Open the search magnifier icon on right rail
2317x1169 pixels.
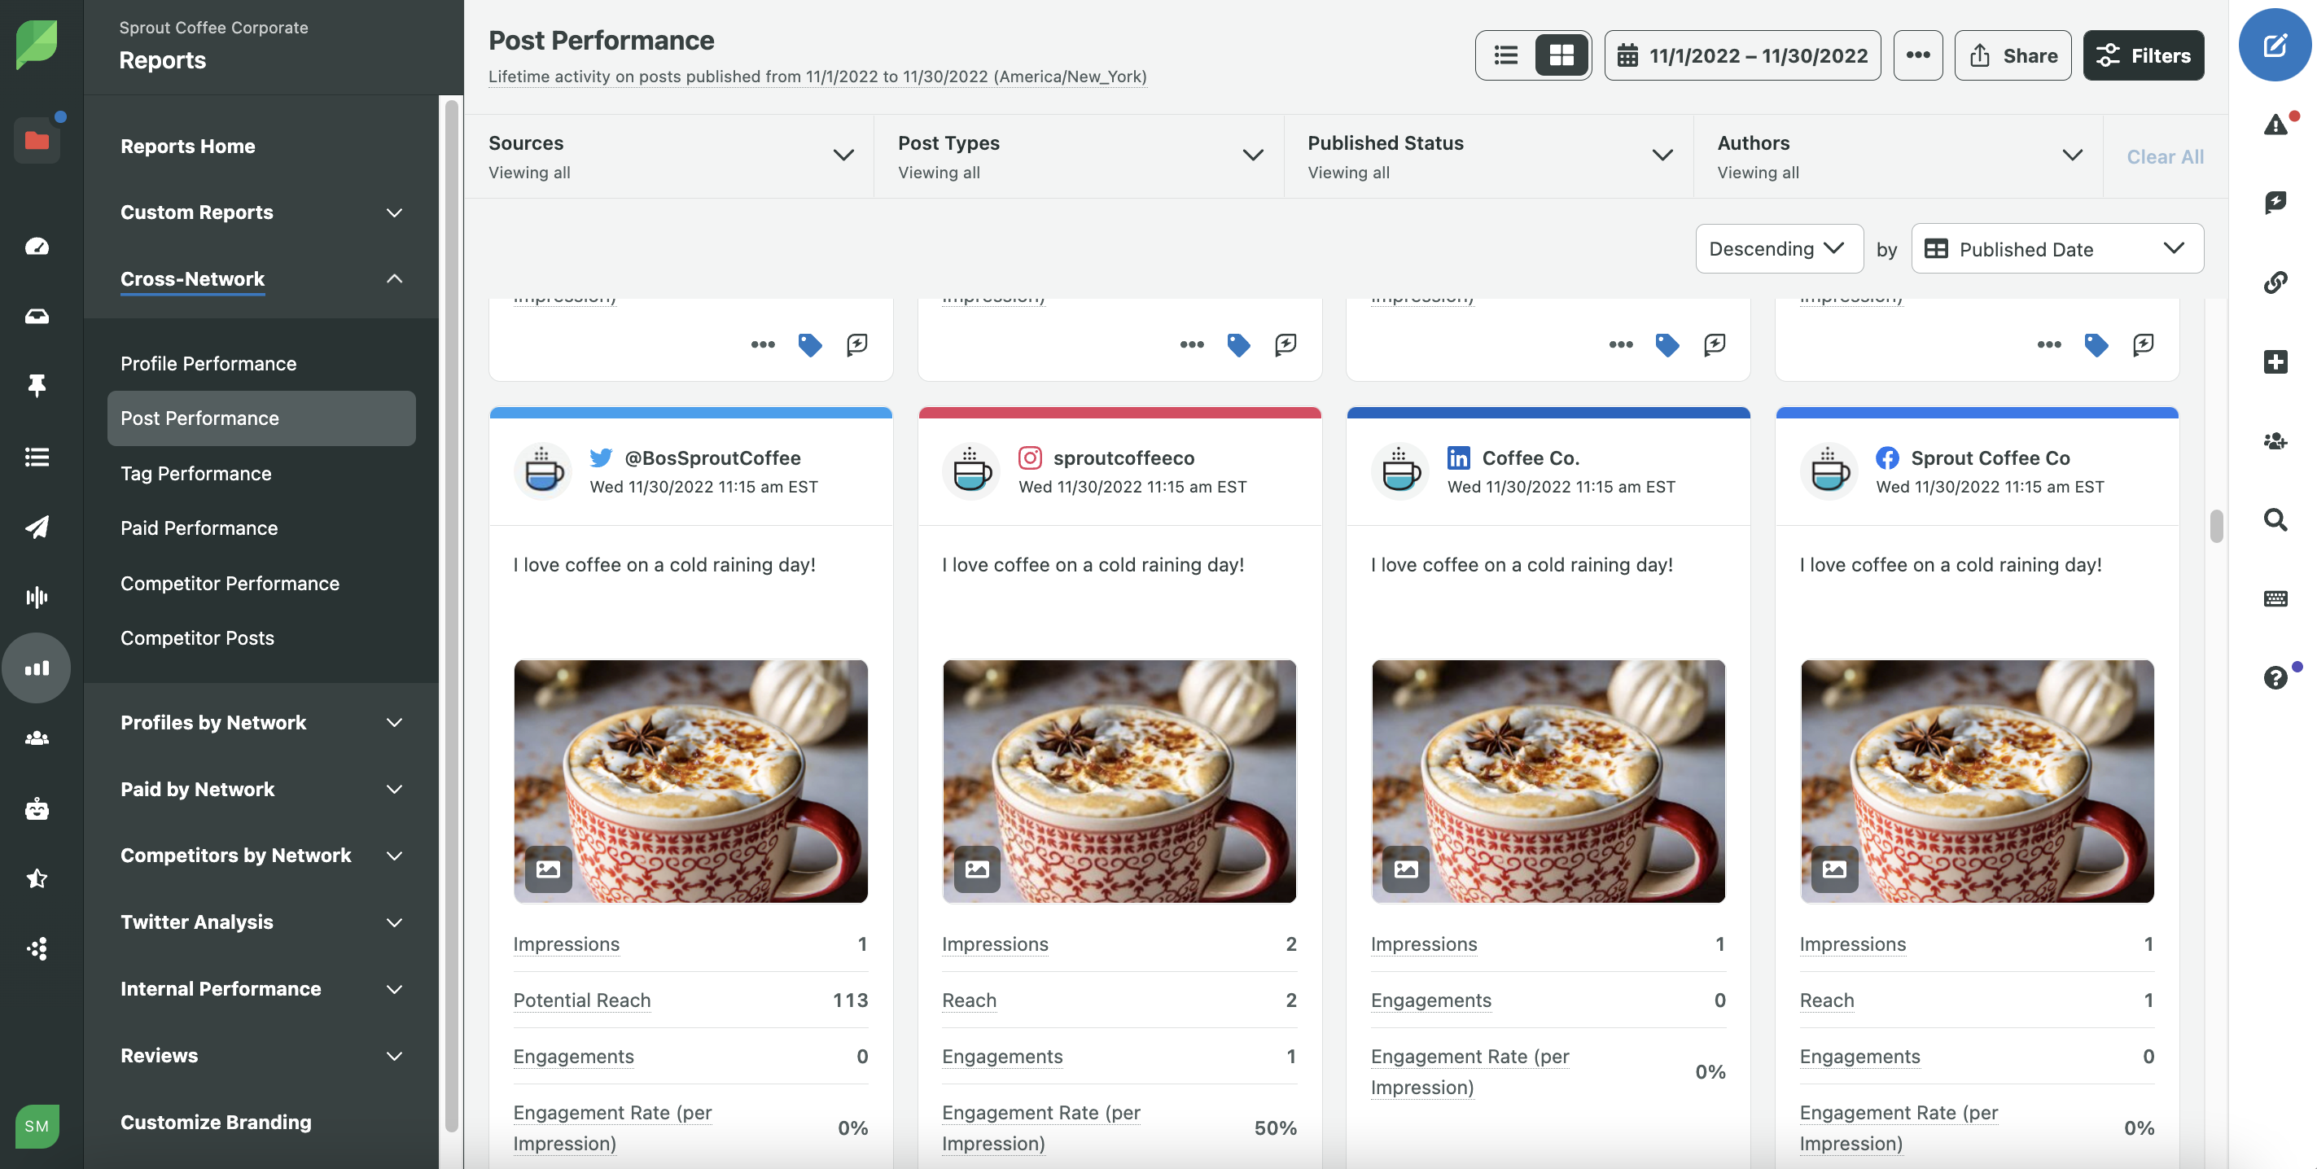2275,519
